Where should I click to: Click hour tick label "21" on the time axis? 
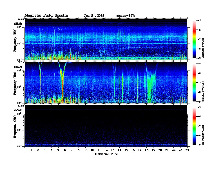click(x=167, y=150)
